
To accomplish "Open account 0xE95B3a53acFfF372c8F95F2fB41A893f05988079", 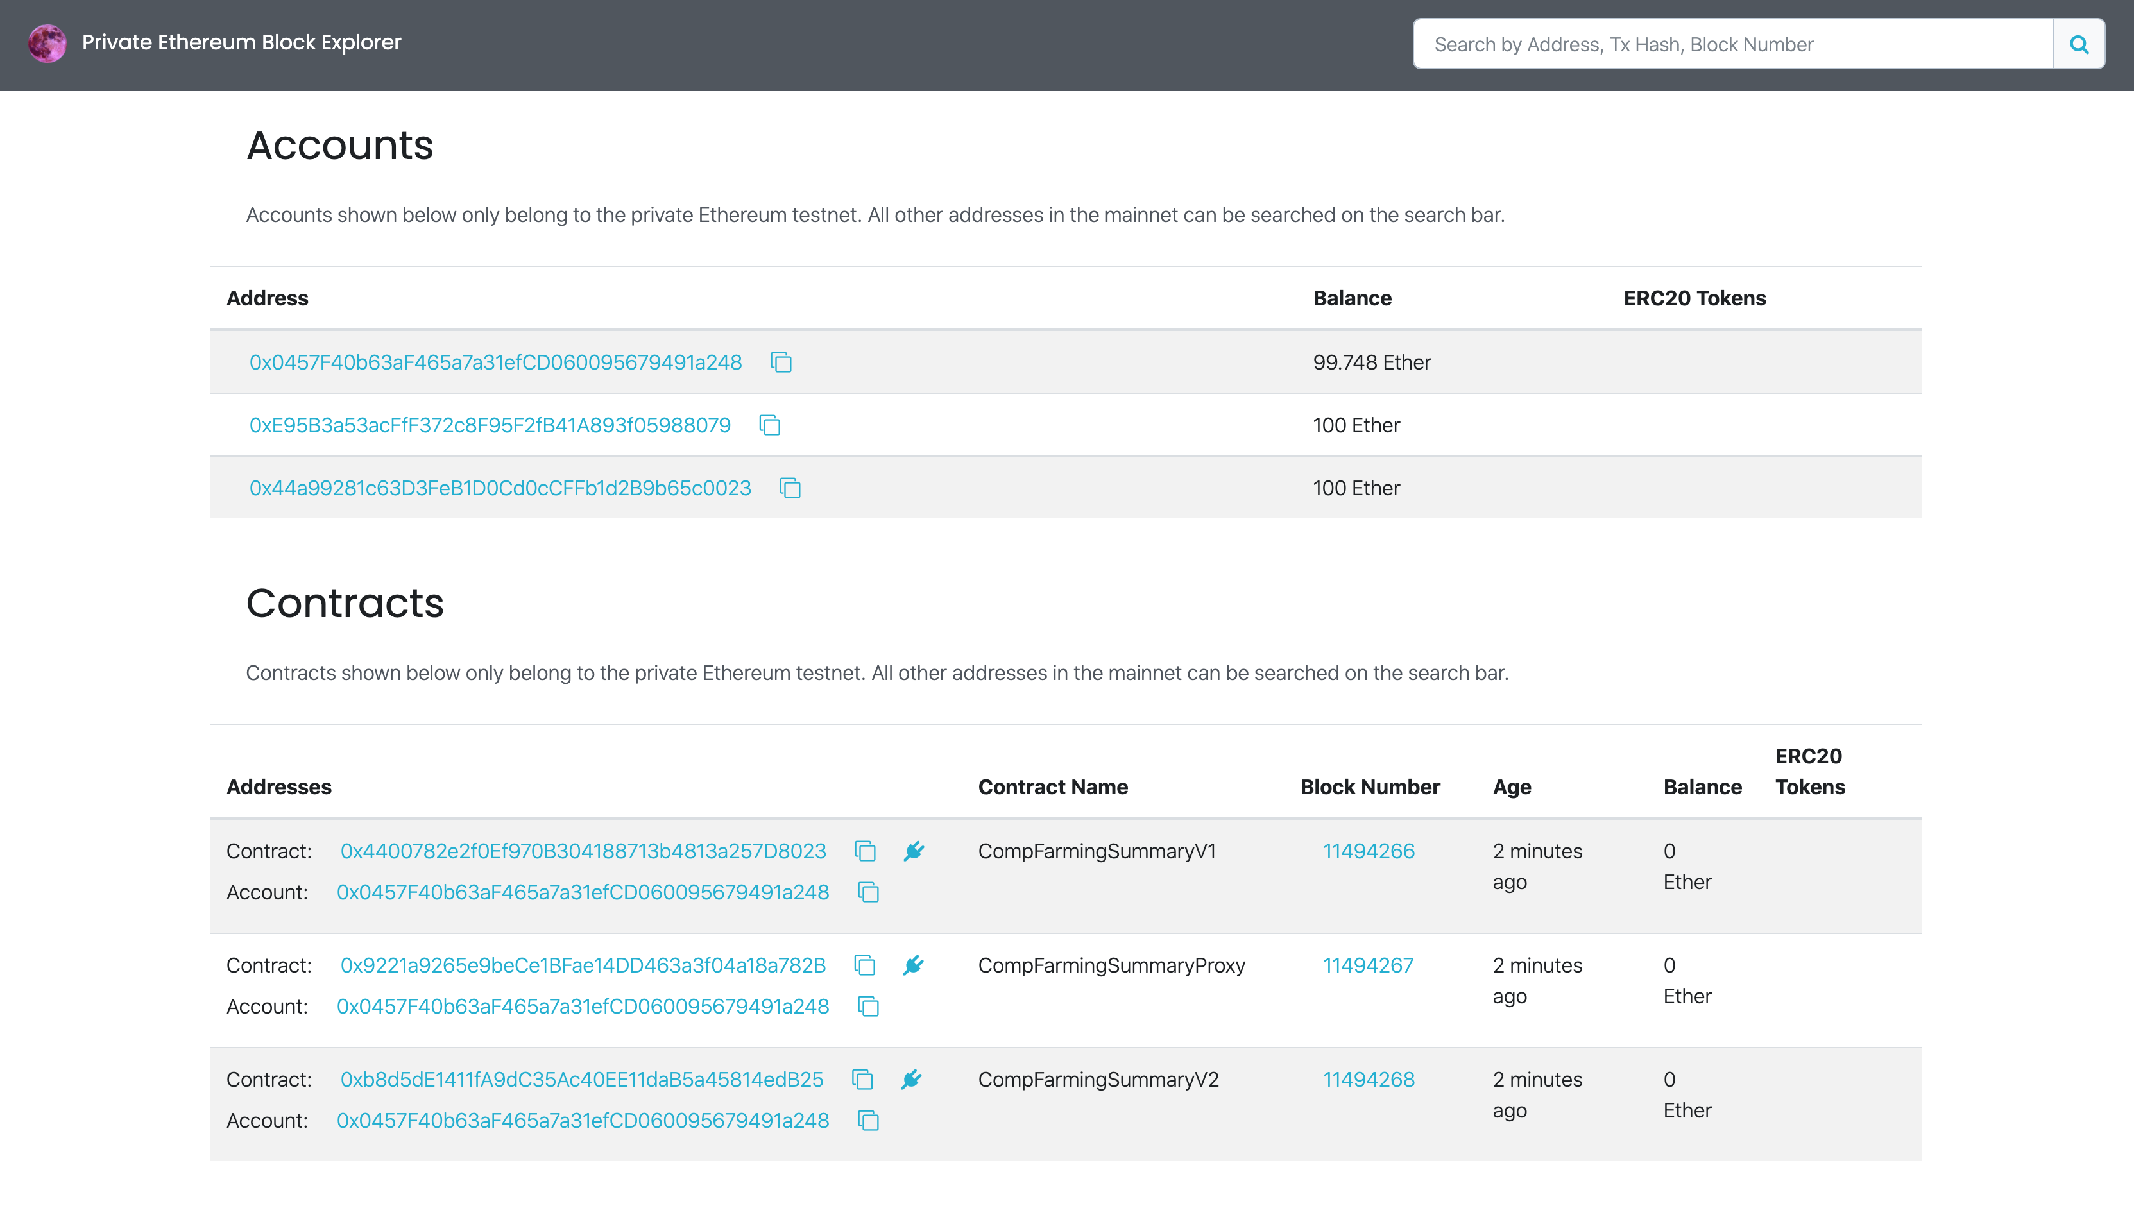I will tap(490, 425).
